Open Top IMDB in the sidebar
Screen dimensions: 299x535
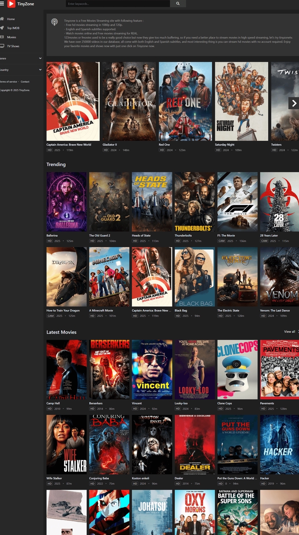click(13, 28)
